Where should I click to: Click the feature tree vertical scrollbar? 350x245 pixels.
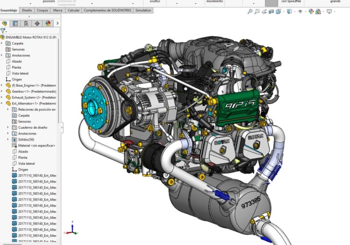click(x=59, y=80)
